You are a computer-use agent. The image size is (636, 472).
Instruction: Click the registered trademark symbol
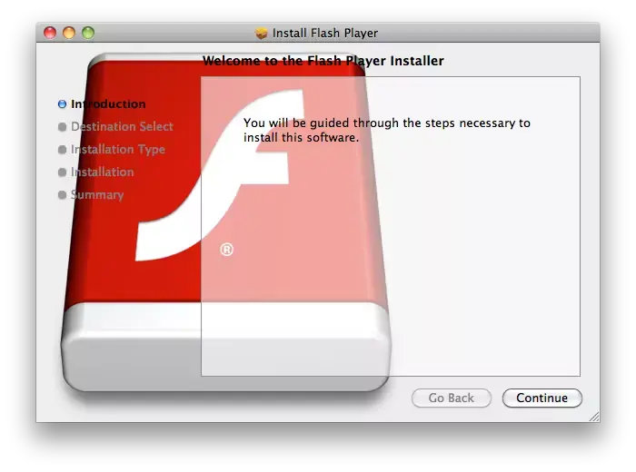coord(227,250)
